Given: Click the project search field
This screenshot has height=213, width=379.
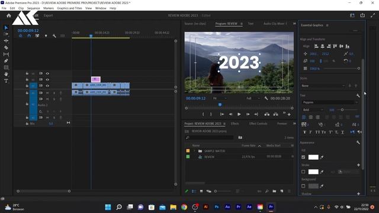Looking at the screenshot, I should pos(209,137).
